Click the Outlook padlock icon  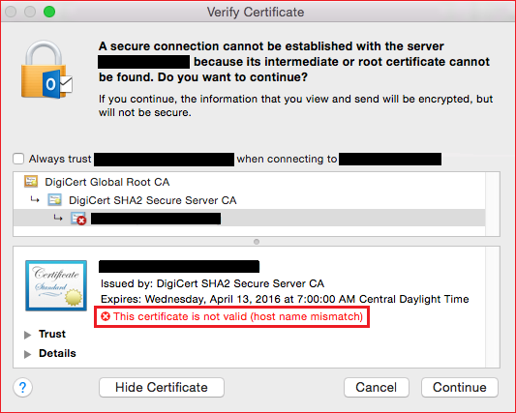(x=46, y=70)
